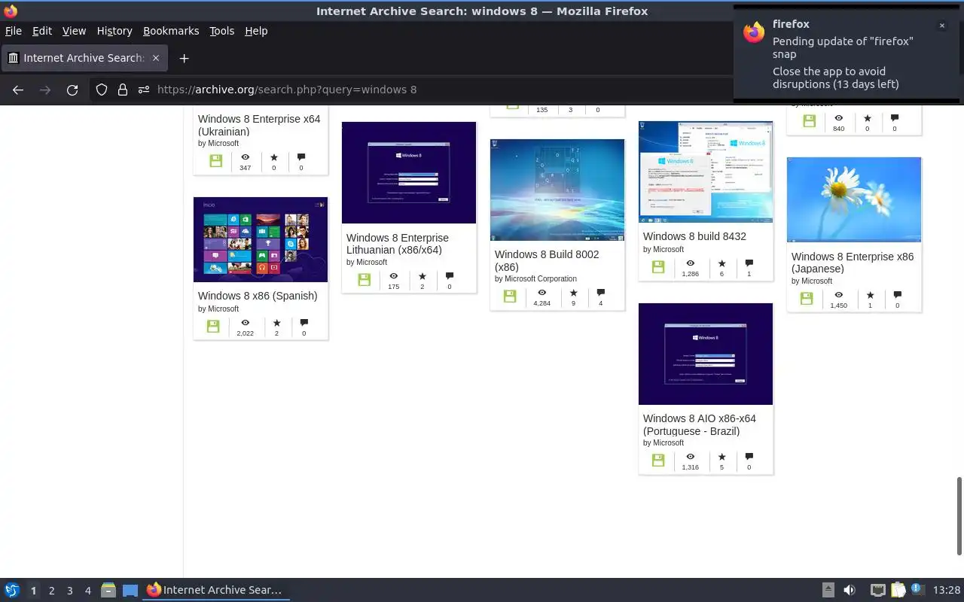Open Windows 8 Enterprise x86 (Japanese) link
The image size is (964, 602).
click(853, 263)
